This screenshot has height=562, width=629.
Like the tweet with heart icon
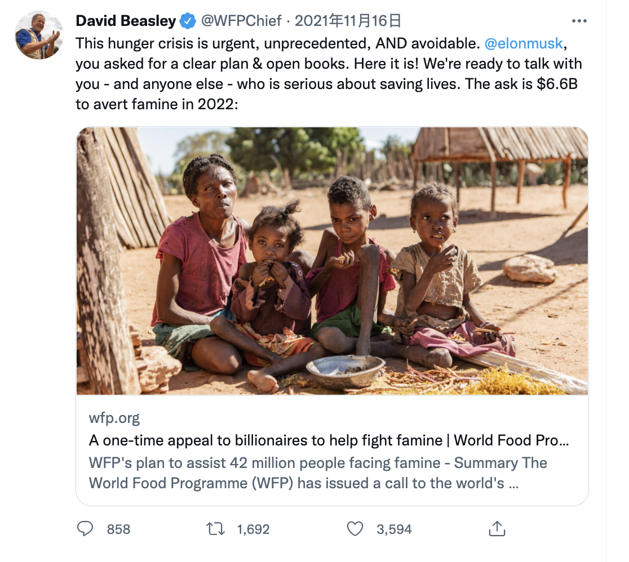[355, 529]
